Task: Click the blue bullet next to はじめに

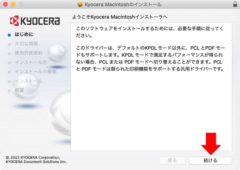Action: 9,35
